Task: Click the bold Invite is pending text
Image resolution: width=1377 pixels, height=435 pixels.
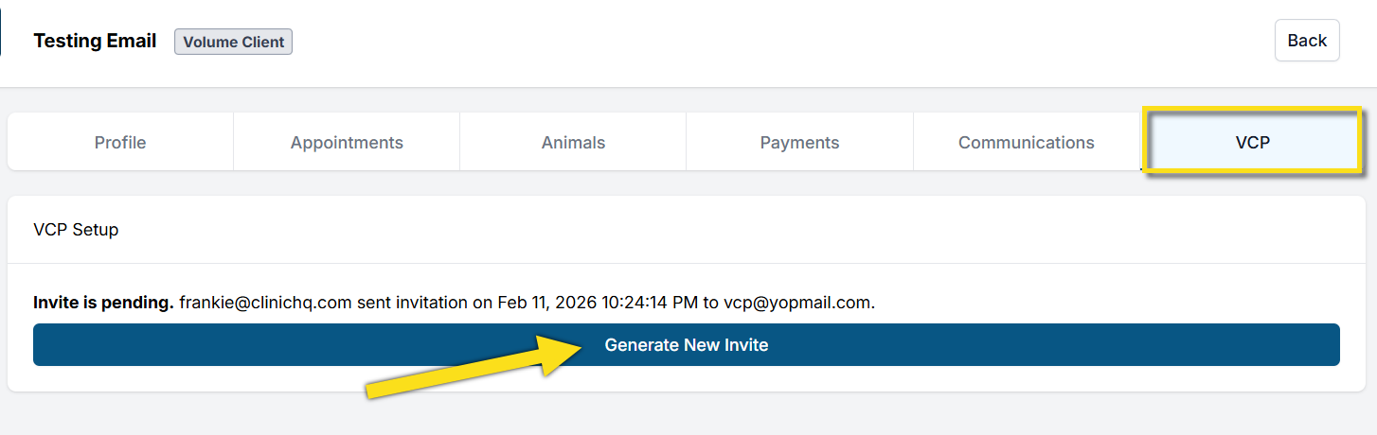Action: pos(103,303)
